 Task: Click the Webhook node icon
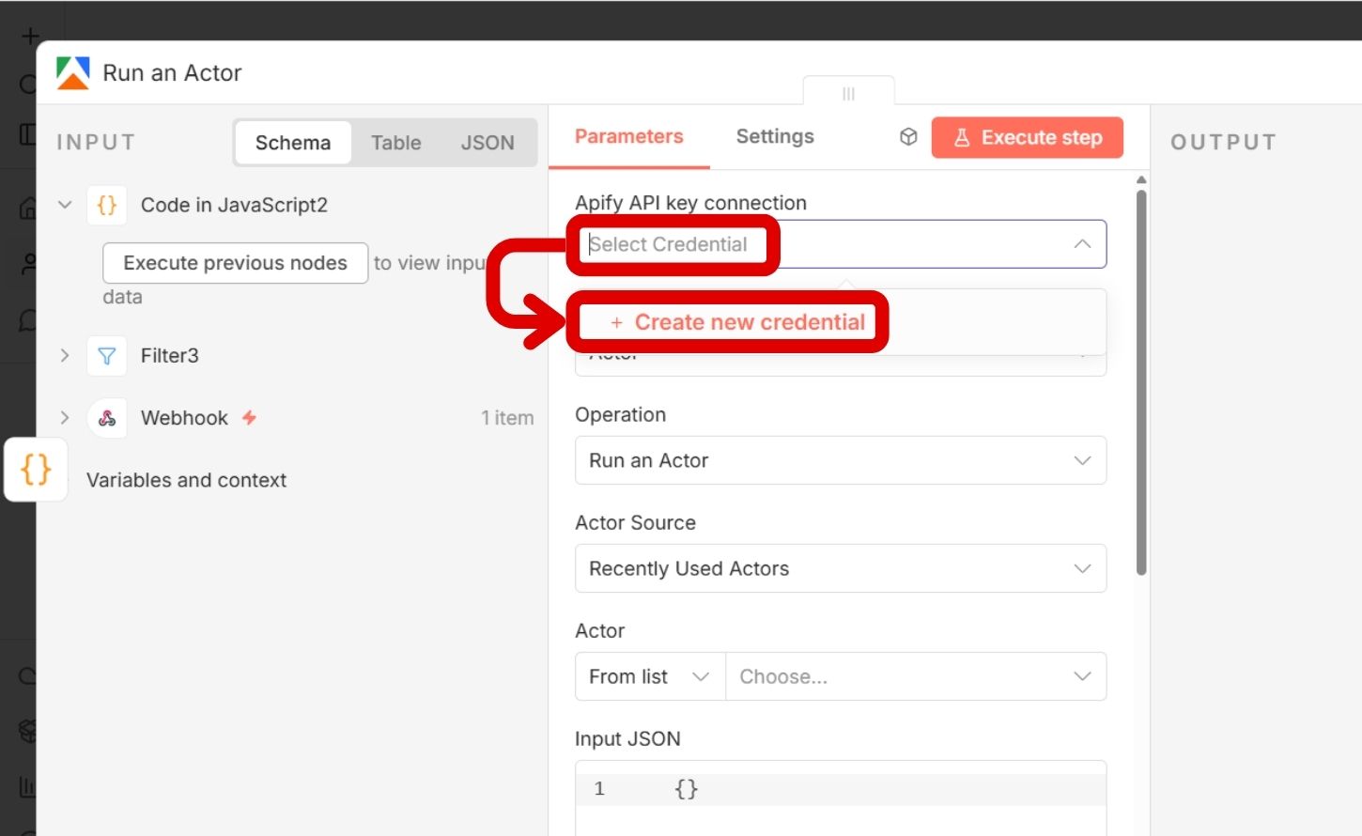click(107, 418)
